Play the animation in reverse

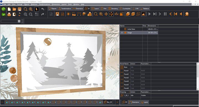click(181, 14)
